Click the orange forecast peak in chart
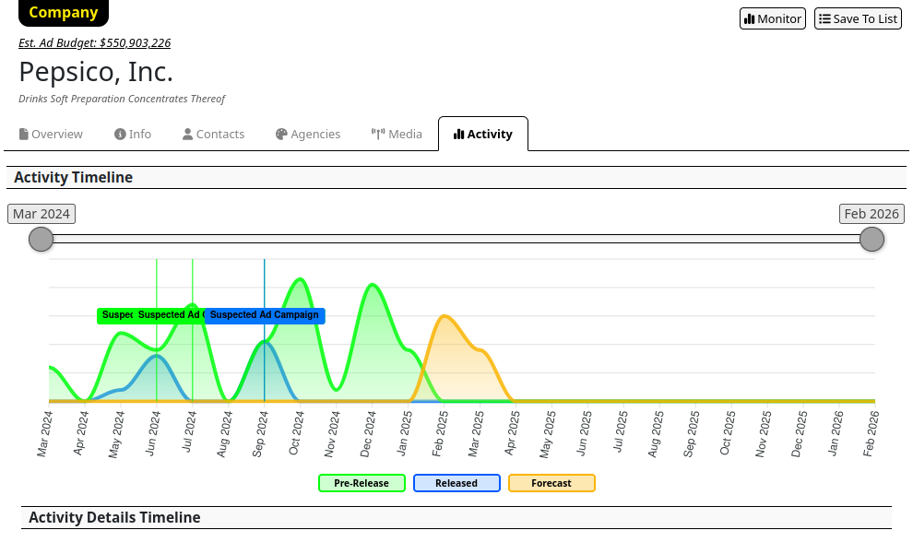913x542 pixels. (445, 317)
